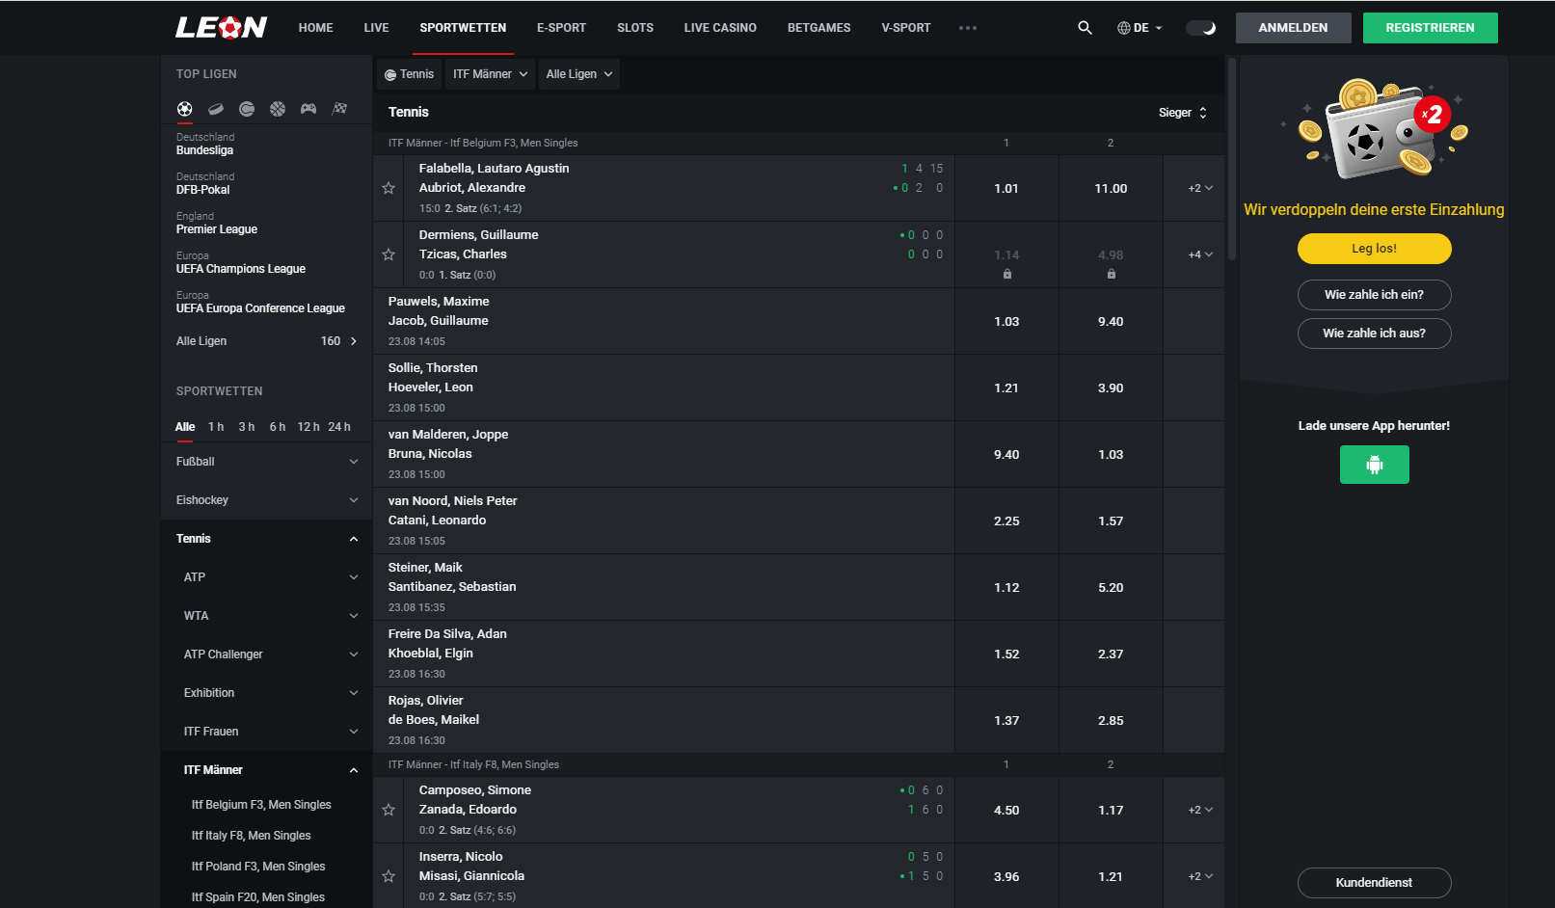This screenshot has width=1555, height=908.
Task: Open the V-SPORT menu
Action: [x=906, y=28]
